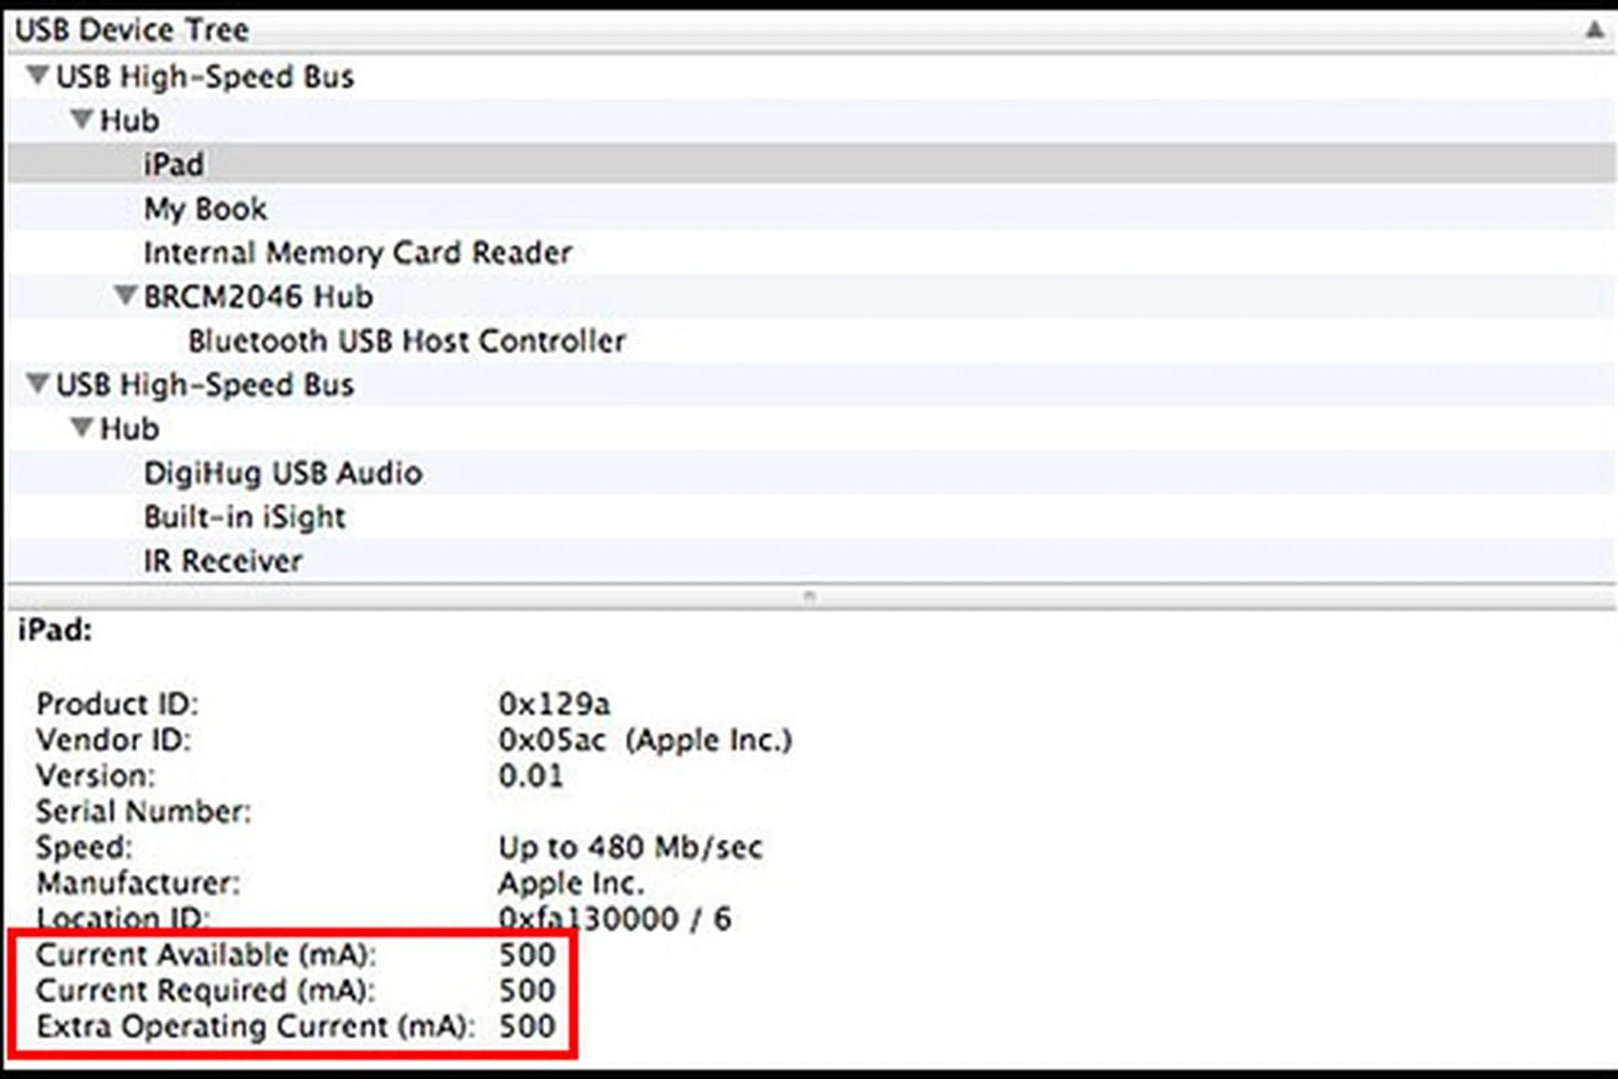This screenshot has width=1618, height=1079.
Task: Select the iPad device row
Action: (x=174, y=164)
